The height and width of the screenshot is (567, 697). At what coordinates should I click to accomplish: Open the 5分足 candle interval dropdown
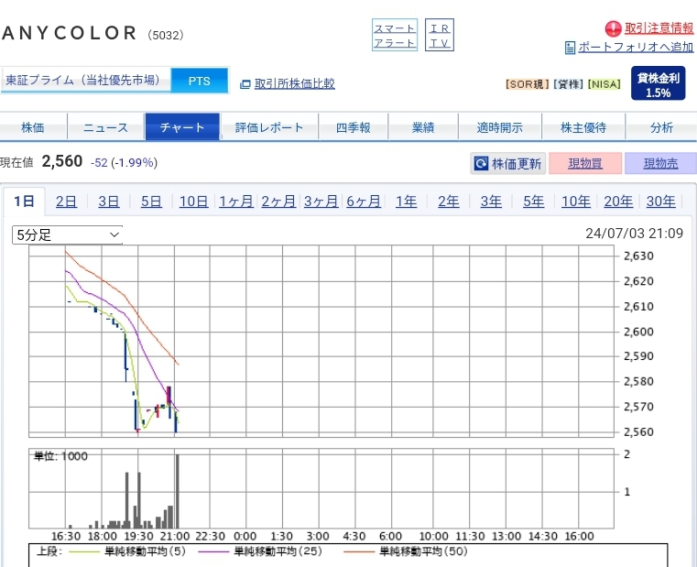67,234
